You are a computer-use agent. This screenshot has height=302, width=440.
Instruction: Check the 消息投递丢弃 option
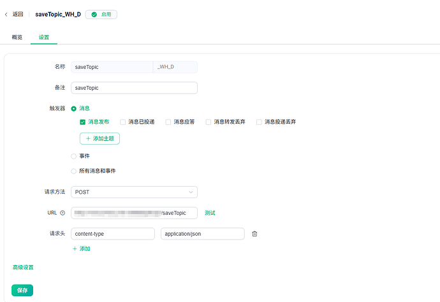point(259,122)
